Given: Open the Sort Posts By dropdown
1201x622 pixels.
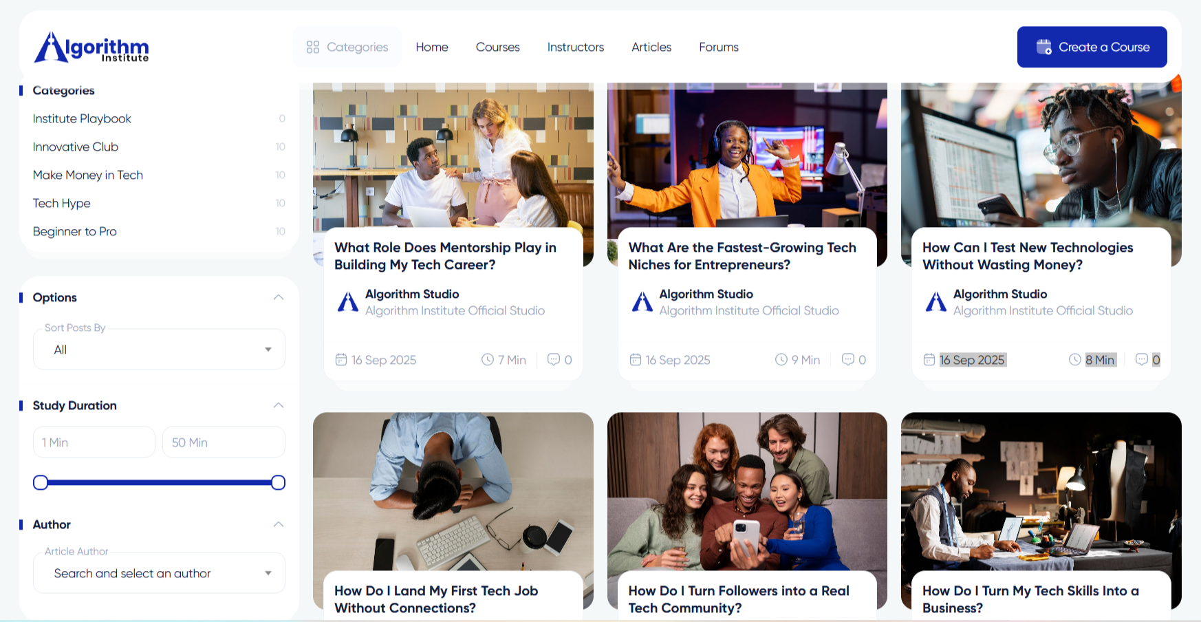Looking at the screenshot, I should tap(159, 350).
